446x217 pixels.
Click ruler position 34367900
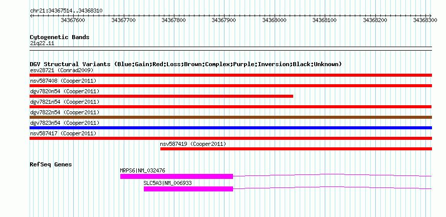224,20
